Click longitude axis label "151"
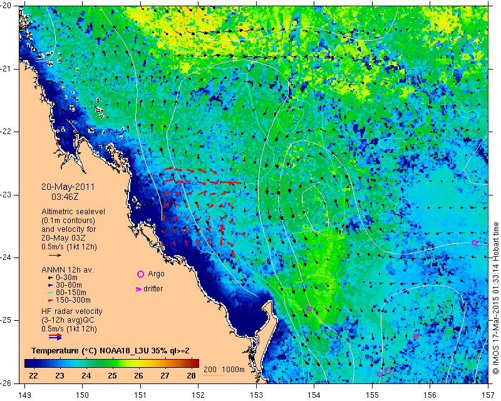Image resolution: width=501 pixels, height=401 pixels. (x=140, y=395)
